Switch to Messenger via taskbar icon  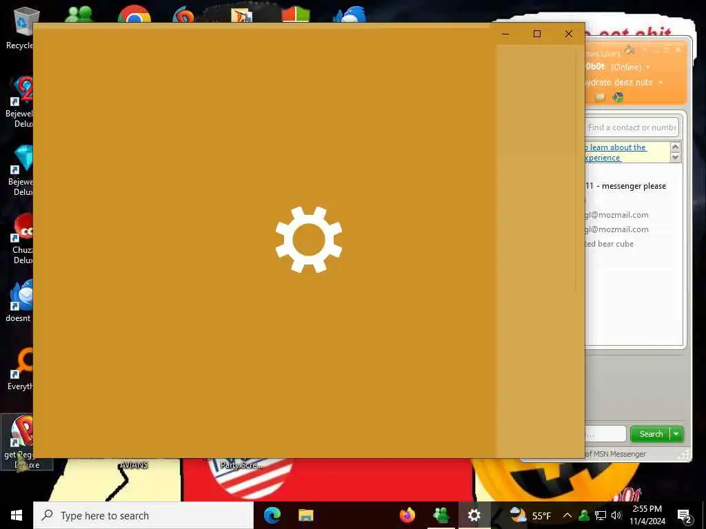[441, 515]
